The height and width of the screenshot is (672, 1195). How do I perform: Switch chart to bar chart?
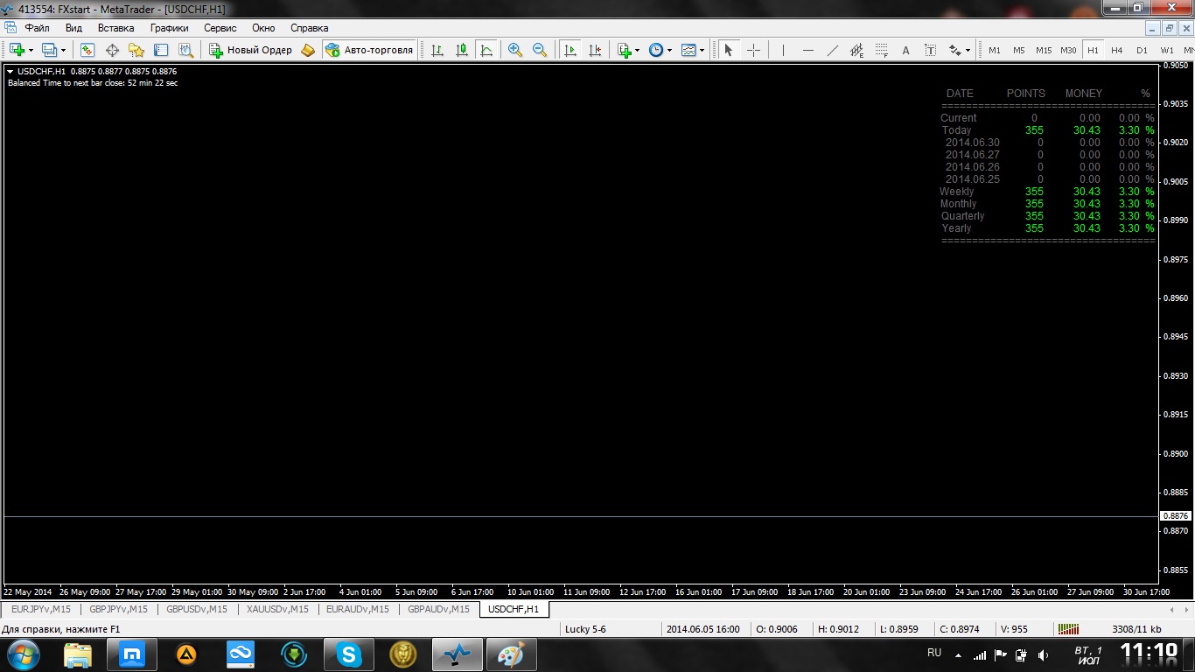tap(437, 50)
